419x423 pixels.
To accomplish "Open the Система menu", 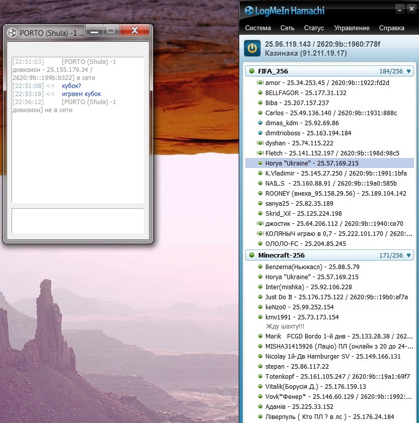I will [x=258, y=28].
